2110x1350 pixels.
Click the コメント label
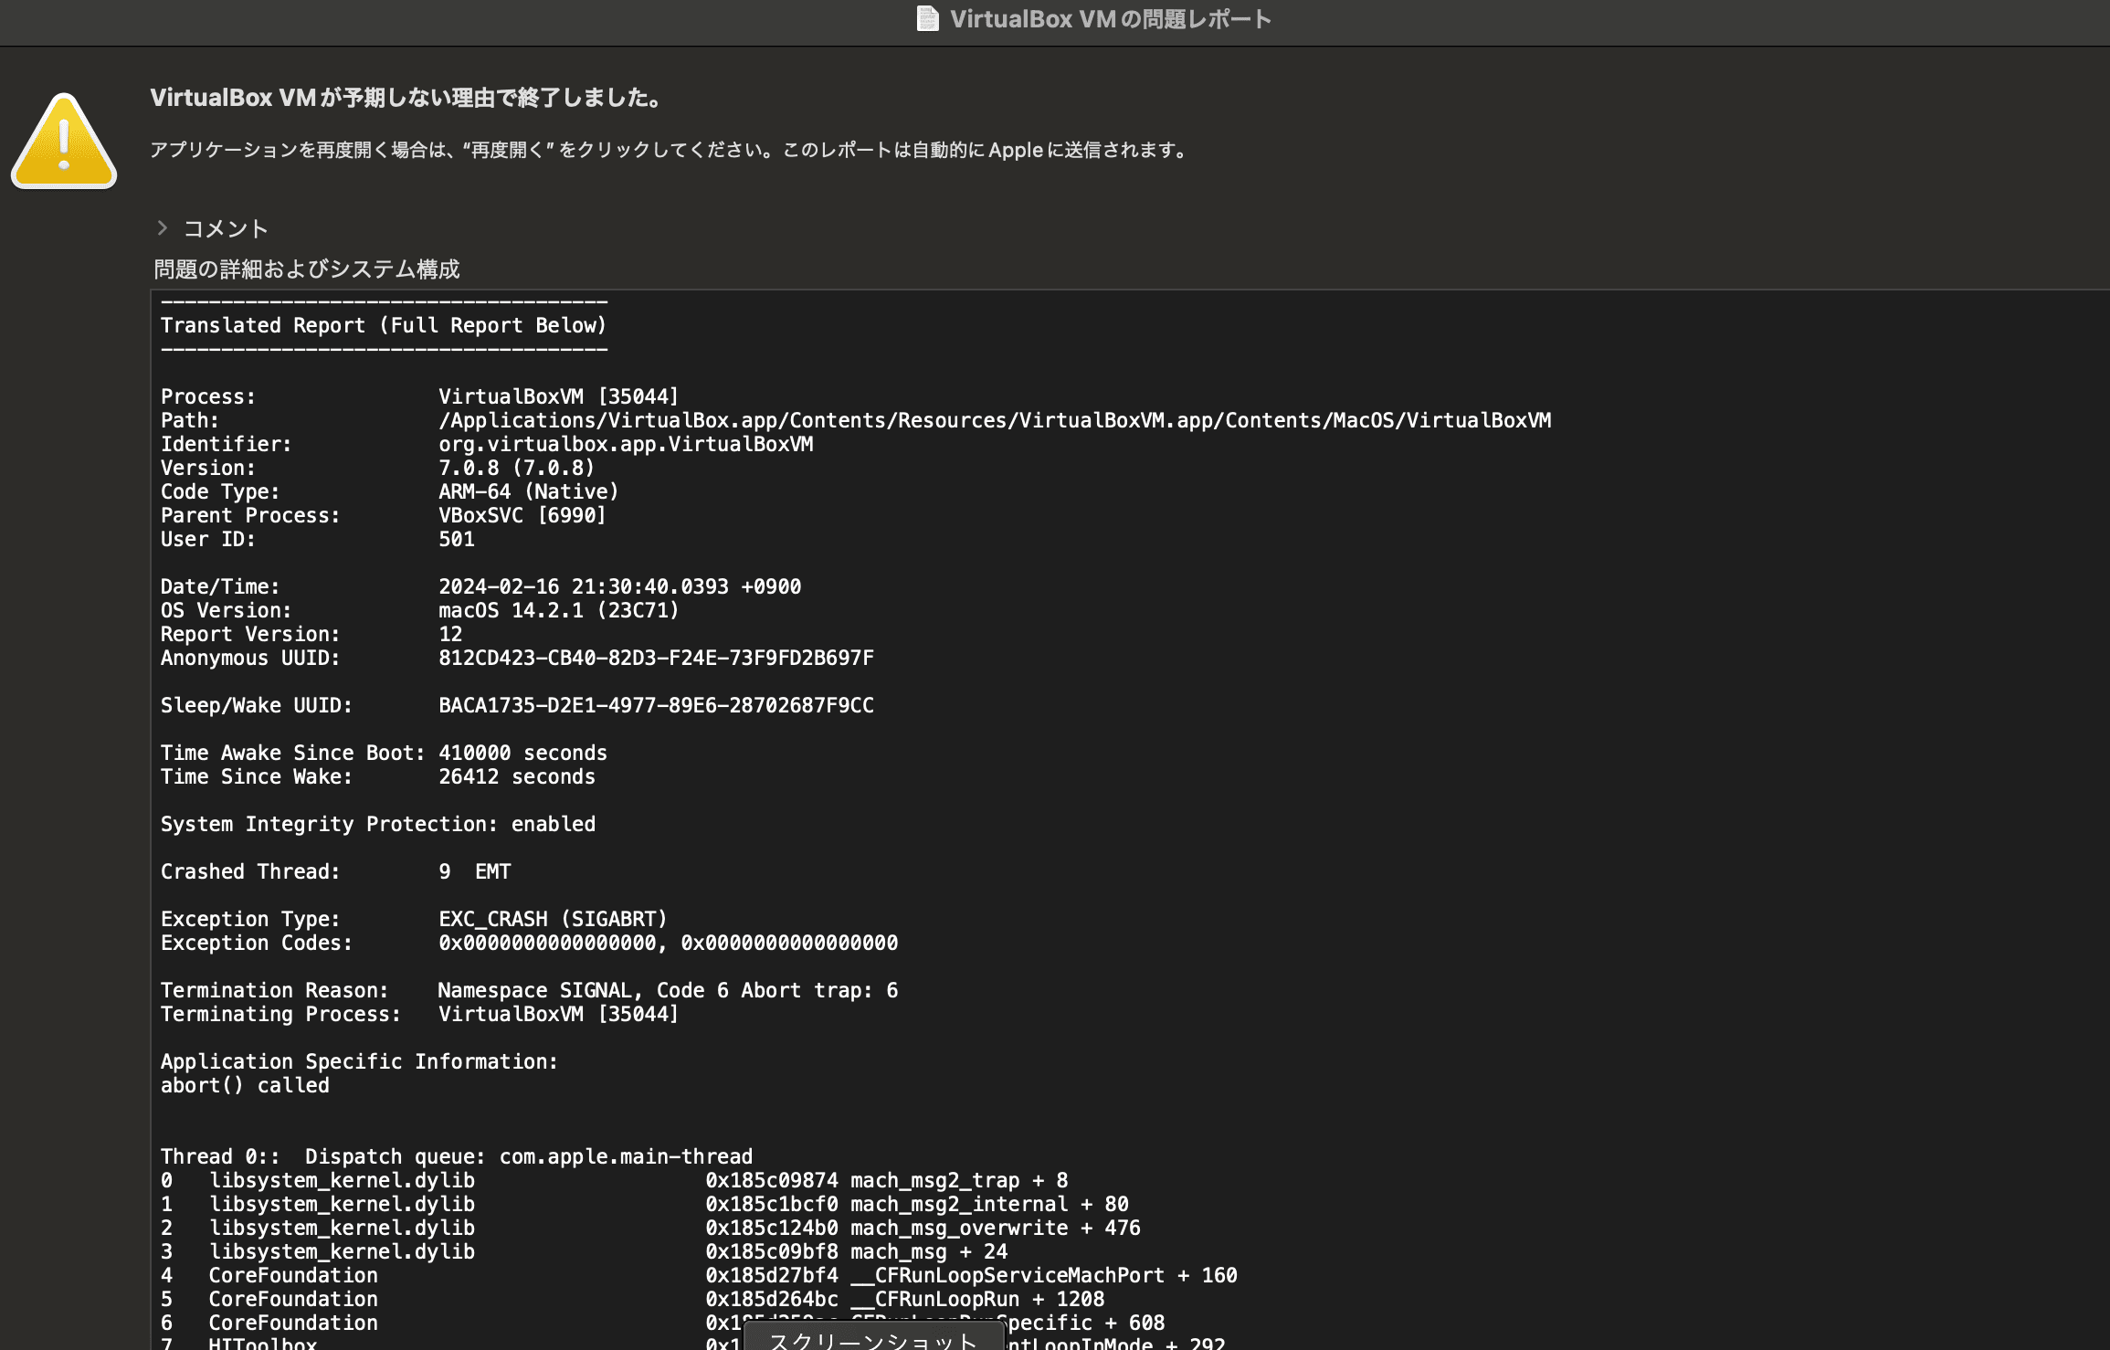(226, 228)
